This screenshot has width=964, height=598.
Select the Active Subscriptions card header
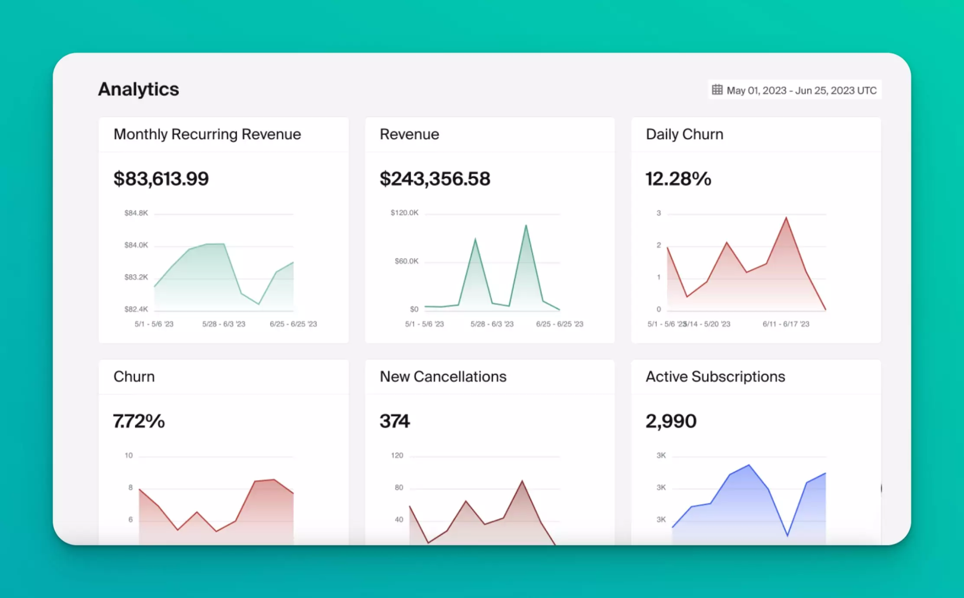coord(715,376)
